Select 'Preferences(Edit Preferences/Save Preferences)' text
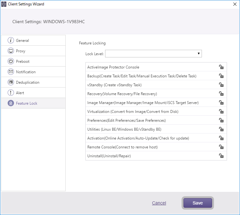 pyautogui.click(x=126, y=121)
